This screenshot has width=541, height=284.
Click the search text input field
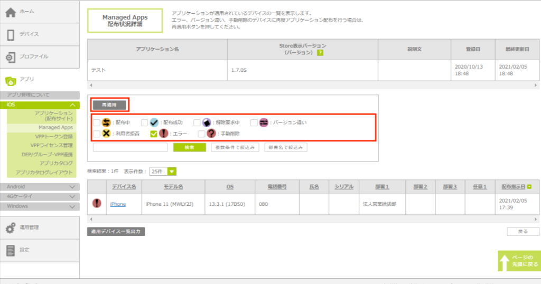[130, 147]
